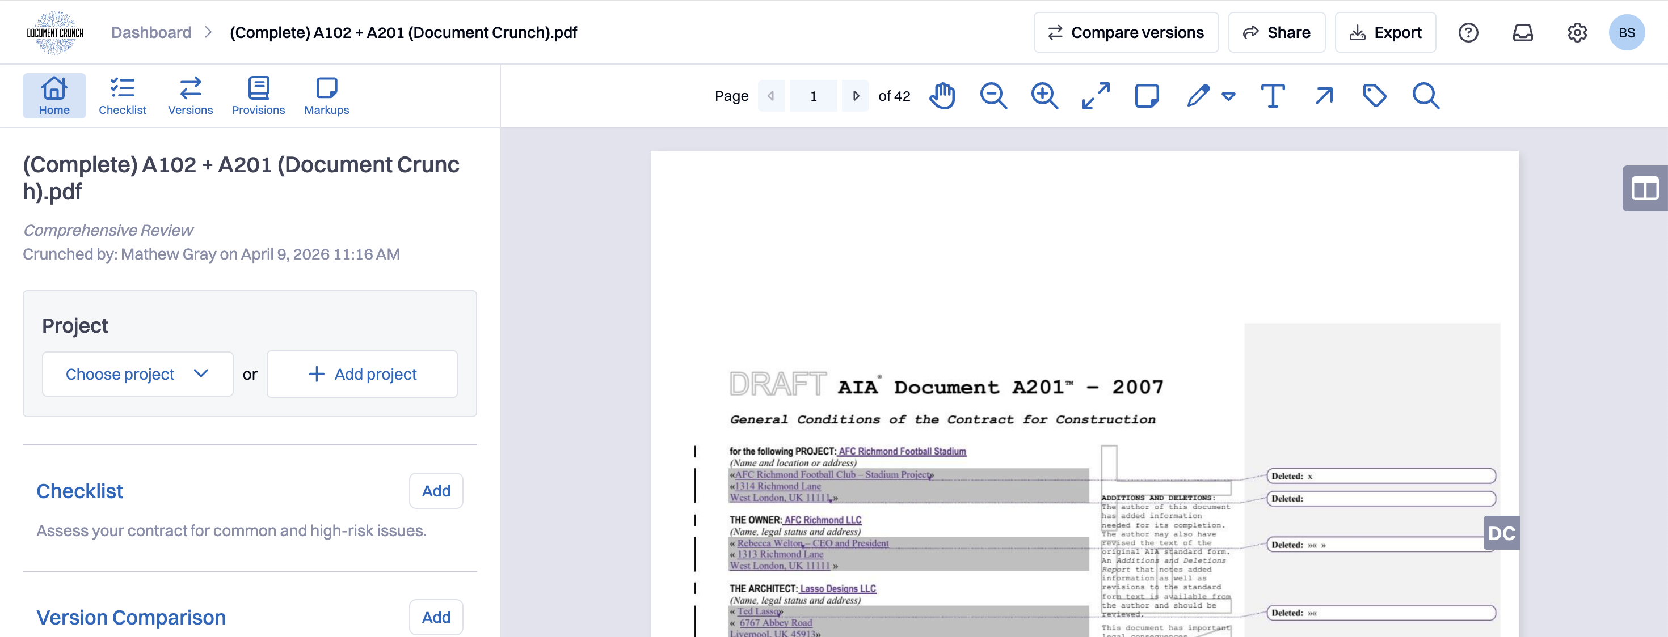Click the Compare versions button
The height and width of the screenshot is (637, 1668).
pos(1126,32)
